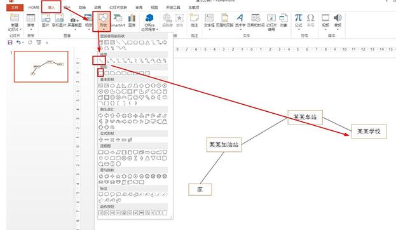This screenshot has width=396, height=230.
Task: Switch to the Slide Show (幻灯片放映) tab
Action: (x=118, y=8)
